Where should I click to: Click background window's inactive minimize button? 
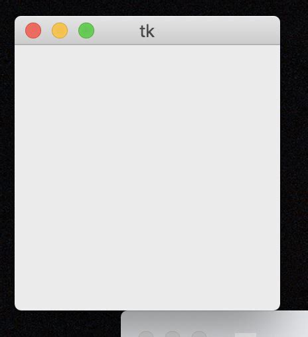pyautogui.click(x=173, y=334)
